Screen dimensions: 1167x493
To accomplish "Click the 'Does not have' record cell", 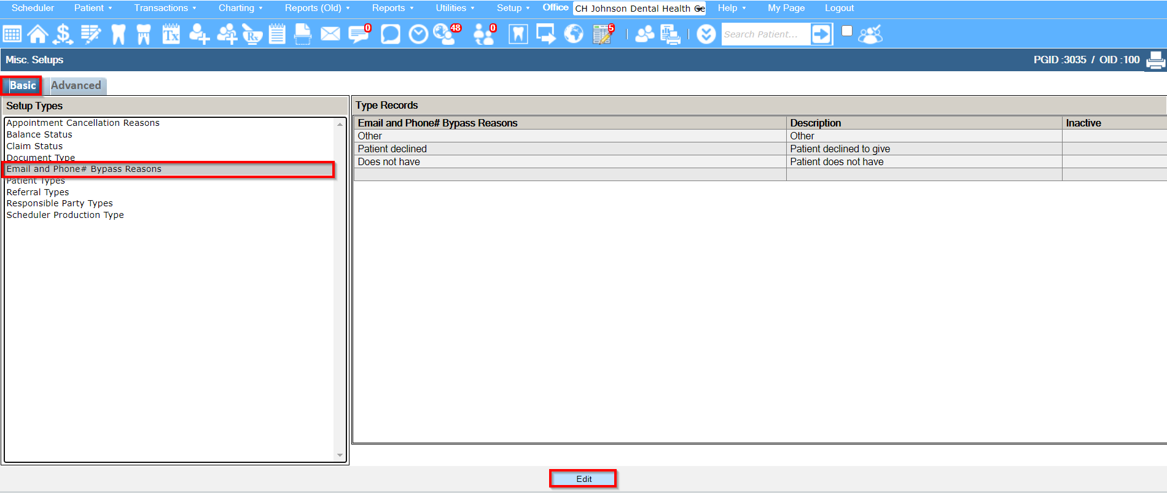I will coord(570,161).
